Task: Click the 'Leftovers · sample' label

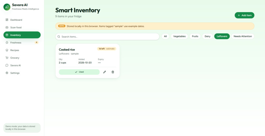Action: [69, 54]
